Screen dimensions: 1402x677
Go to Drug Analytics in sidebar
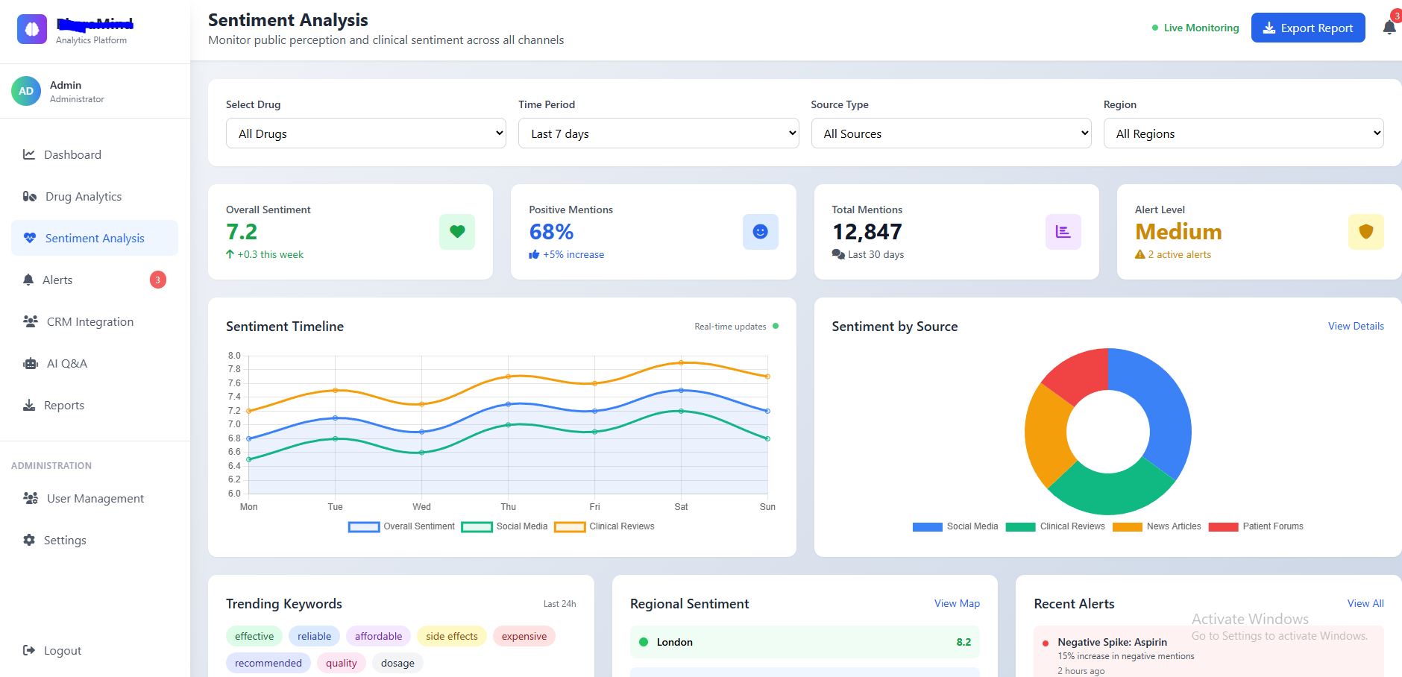[84, 197]
